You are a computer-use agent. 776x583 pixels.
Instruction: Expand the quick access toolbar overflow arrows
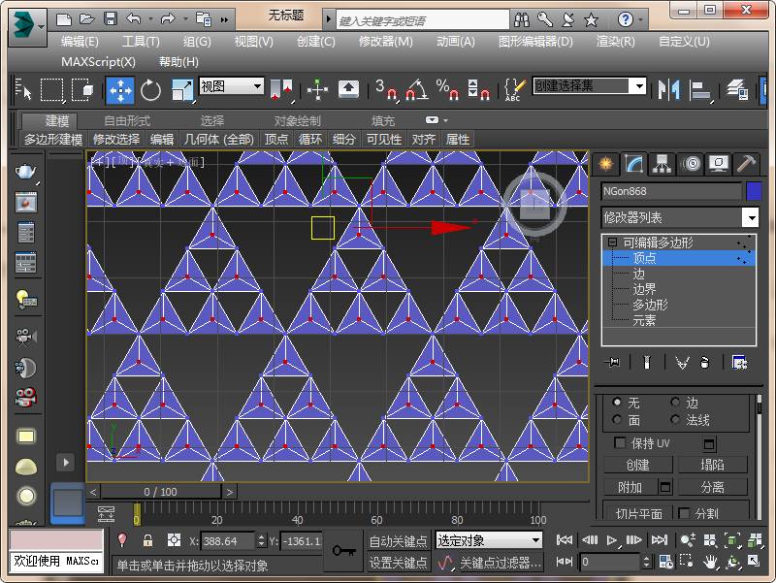pos(225,19)
